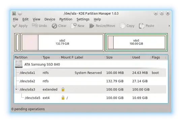
Task: Expand the toolbar overflow chevron
Action: tap(169, 26)
